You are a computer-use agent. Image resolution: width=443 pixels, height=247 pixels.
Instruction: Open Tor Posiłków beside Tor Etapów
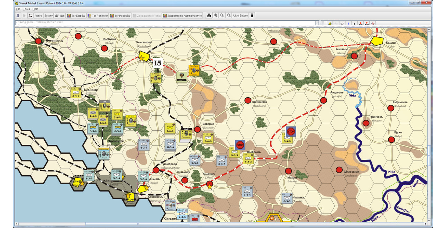point(98,16)
